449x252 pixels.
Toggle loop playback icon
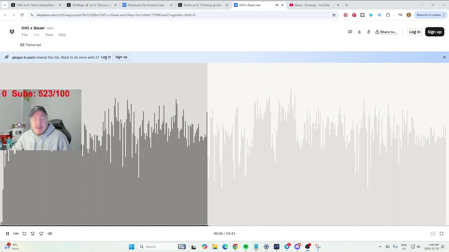tap(24, 233)
